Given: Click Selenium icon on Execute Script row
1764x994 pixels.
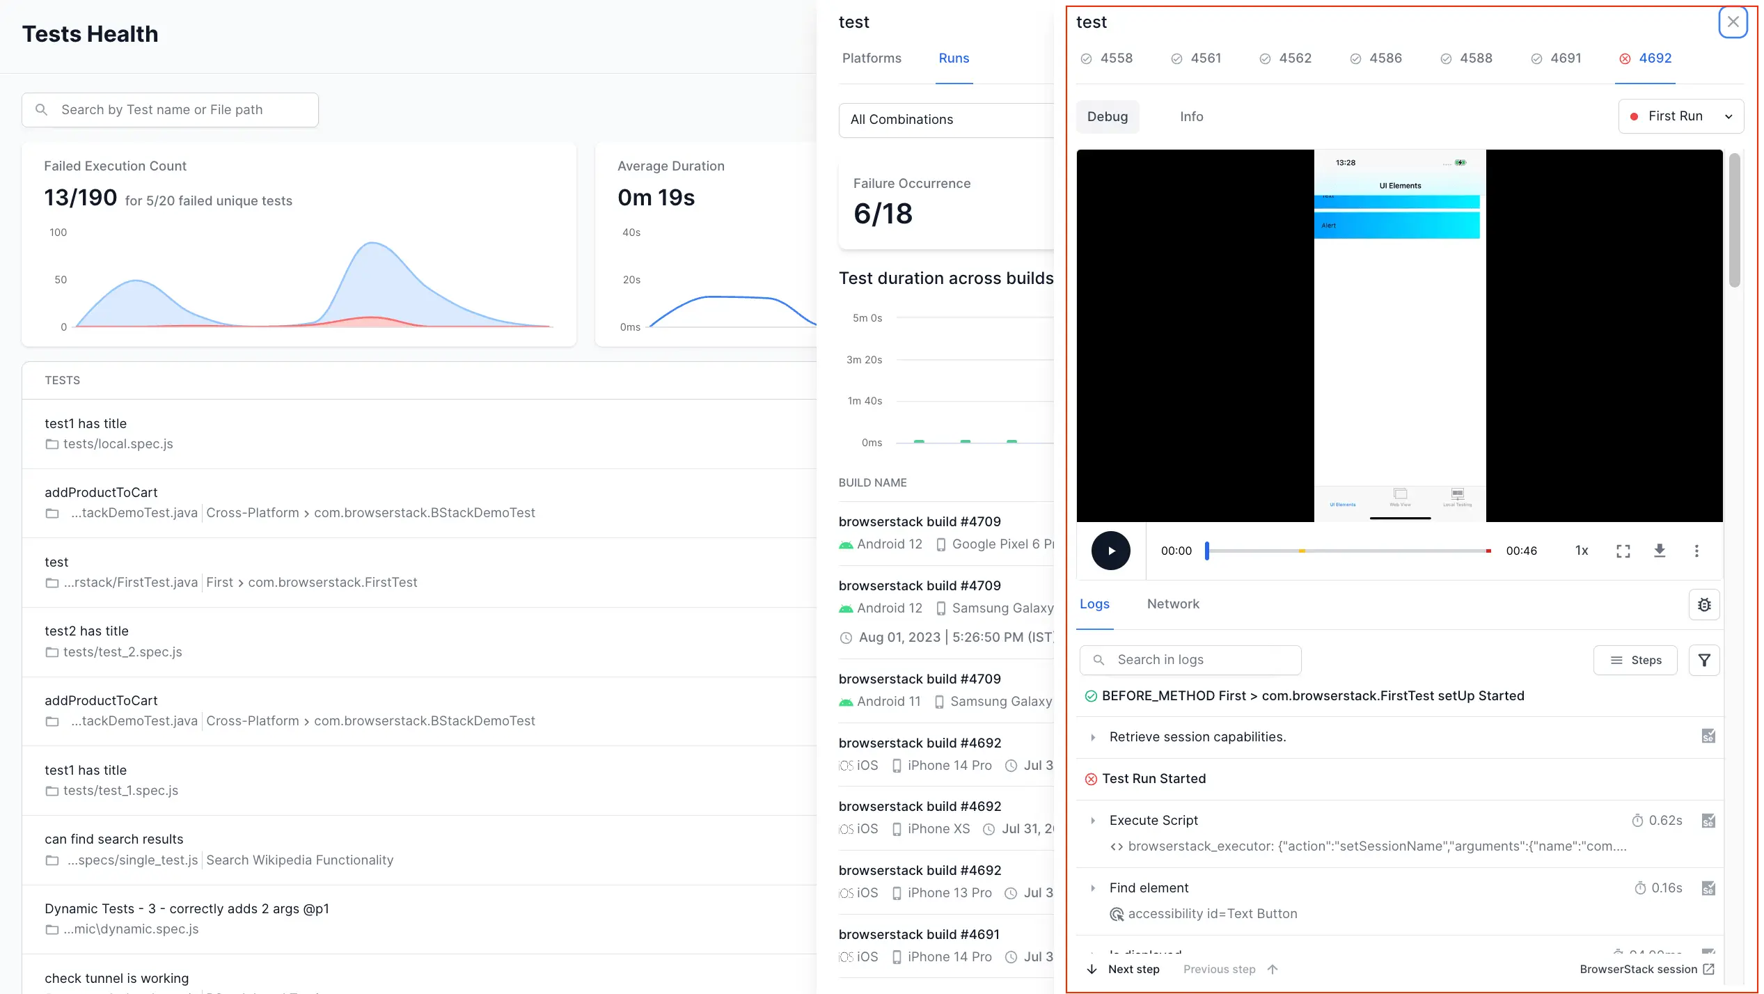Looking at the screenshot, I should pos(1708,821).
